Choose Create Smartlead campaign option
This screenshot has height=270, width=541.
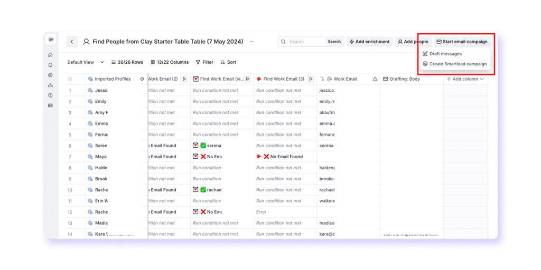(x=455, y=64)
